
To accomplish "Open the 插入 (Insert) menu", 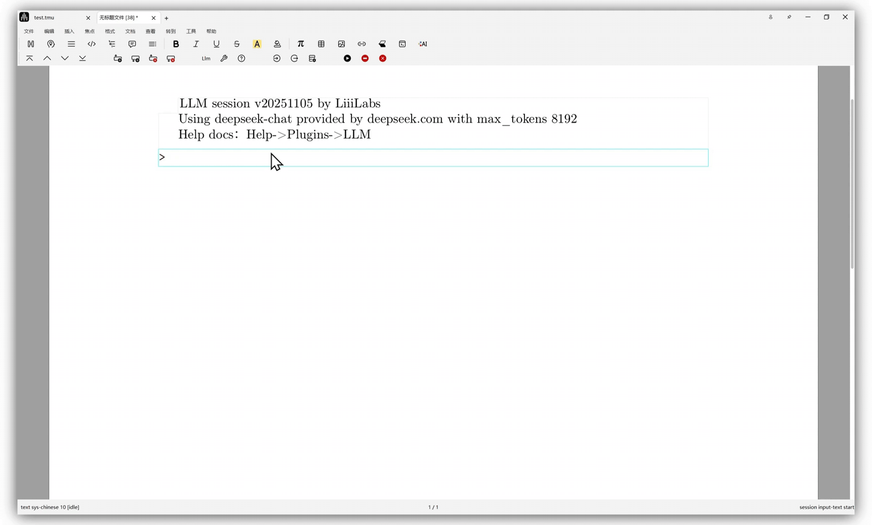I will pos(70,31).
